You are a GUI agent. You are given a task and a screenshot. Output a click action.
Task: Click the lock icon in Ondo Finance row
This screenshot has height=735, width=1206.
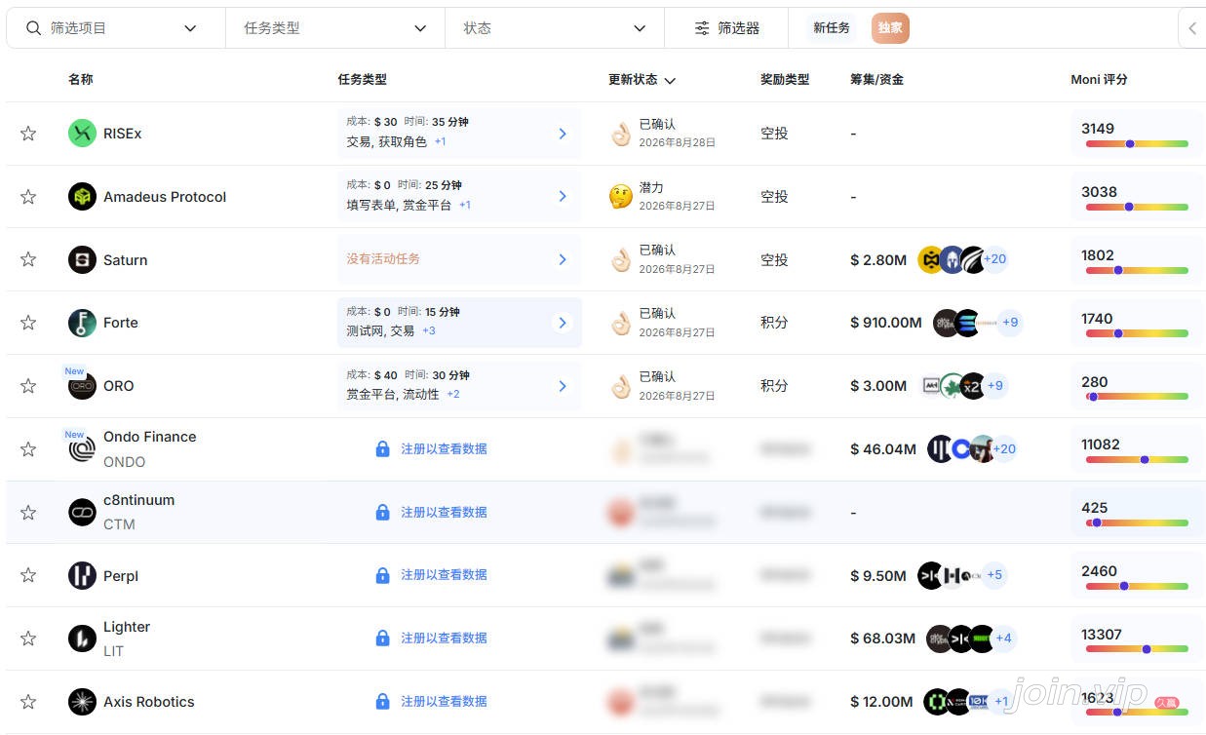click(383, 448)
